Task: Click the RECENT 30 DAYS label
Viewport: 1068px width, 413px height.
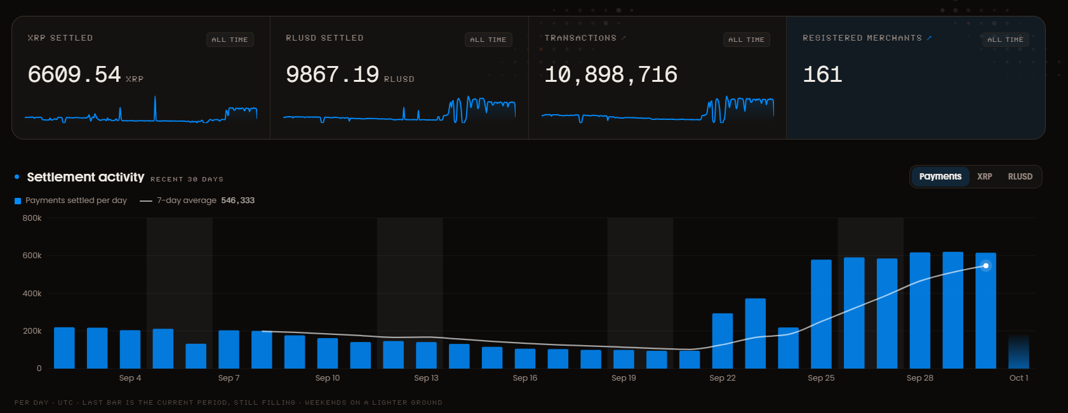Action: (187, 179)
